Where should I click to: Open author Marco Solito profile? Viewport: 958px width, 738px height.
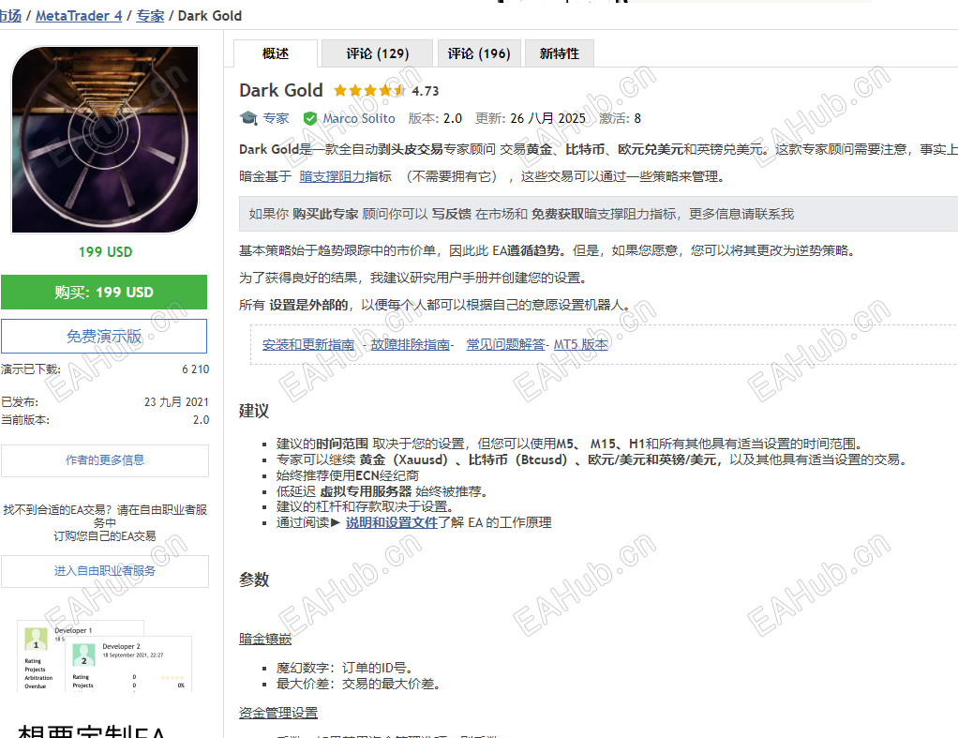(359, 118)
